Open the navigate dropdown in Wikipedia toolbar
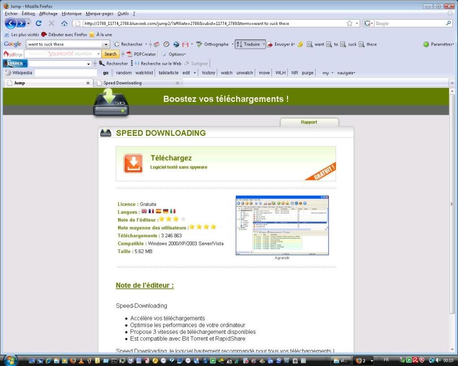The height and width of the screenshot is (366, 458). click(x=346, y=73)
